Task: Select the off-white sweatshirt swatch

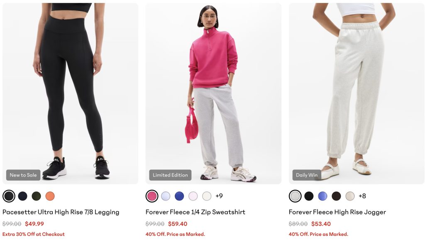Action: pyautogui.click(x=207, y=196)
